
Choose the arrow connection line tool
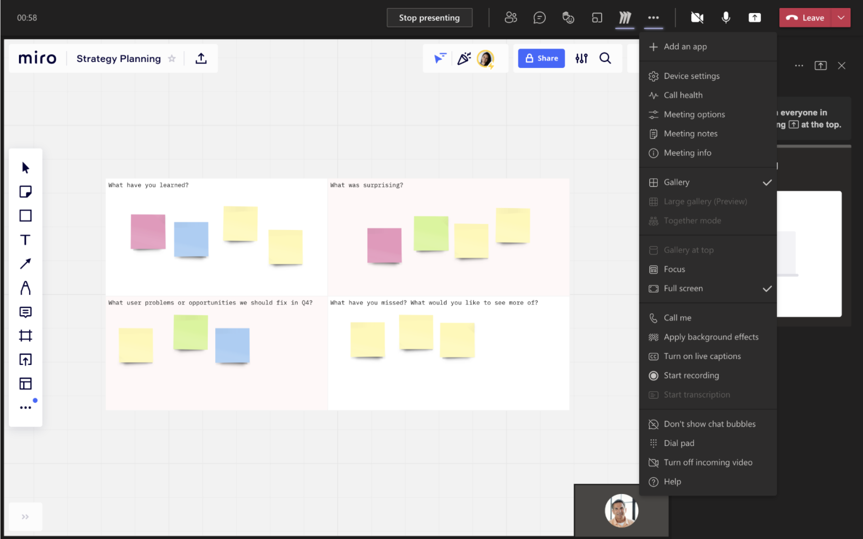[x=26, y=264]
